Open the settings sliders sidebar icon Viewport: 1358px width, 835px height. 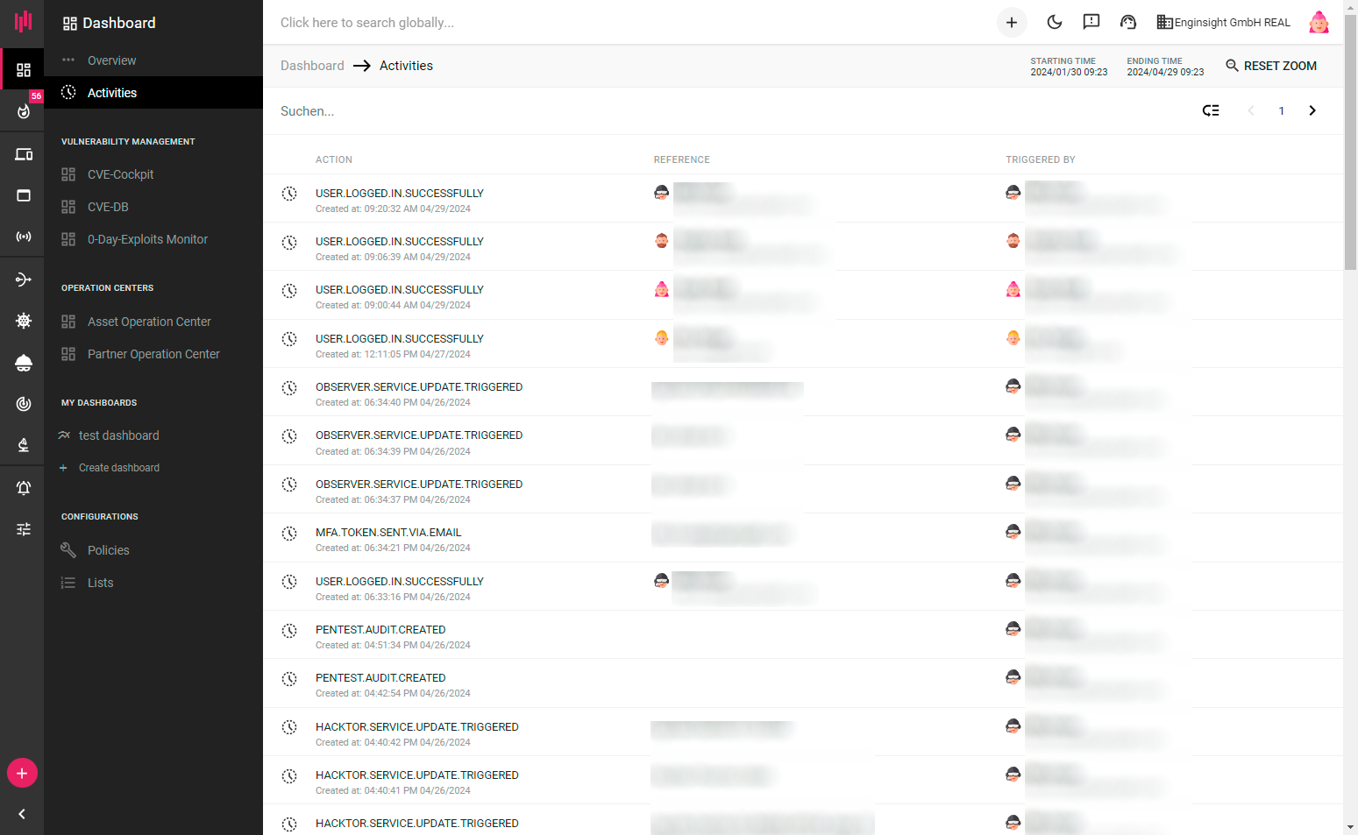coord(24,529)
